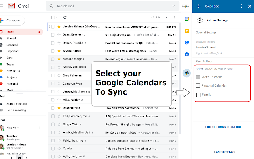The height and width of the screenshot is (159, 254).
Task: Refresh the inbox
Action: point(65,17)
